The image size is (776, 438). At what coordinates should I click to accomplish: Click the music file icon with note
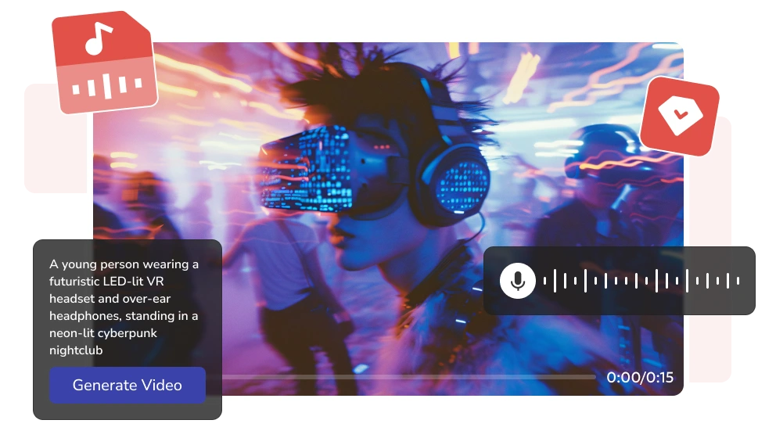[103, 63]
